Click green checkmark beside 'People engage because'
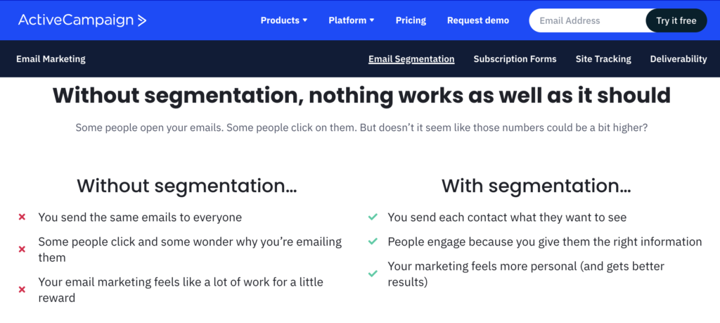 373,241
